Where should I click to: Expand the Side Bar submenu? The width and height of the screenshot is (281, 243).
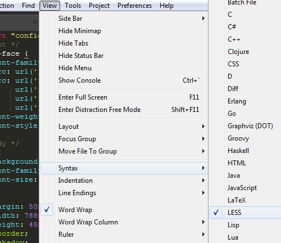[124, 19]
